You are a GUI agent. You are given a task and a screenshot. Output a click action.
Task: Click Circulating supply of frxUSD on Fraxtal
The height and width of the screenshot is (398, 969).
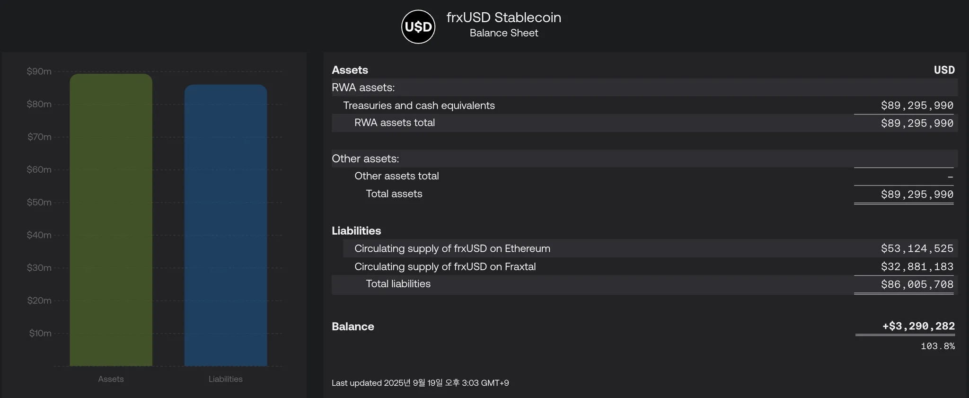click(445, 266)
